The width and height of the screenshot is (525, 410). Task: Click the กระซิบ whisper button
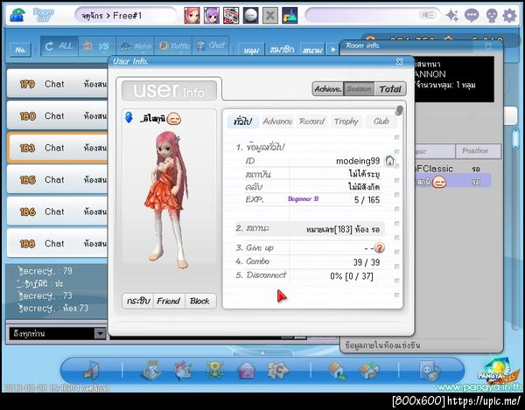[x=138, y=301]
